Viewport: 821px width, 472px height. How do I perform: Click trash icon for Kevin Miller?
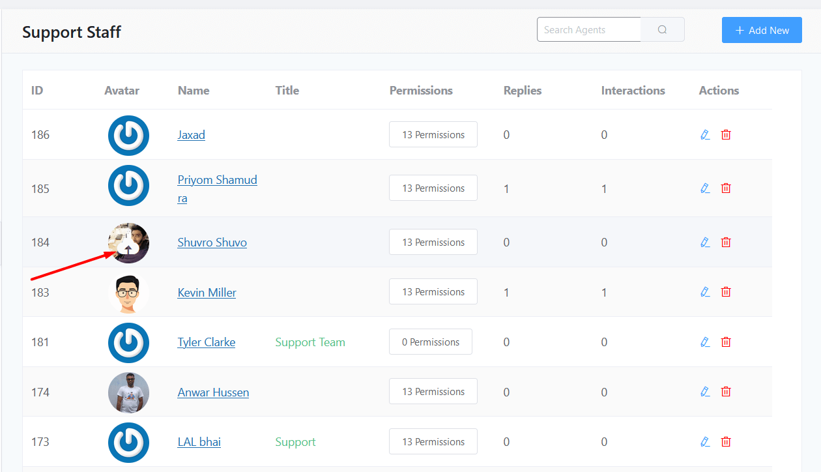pyautogui.click(x=726, y=292)
